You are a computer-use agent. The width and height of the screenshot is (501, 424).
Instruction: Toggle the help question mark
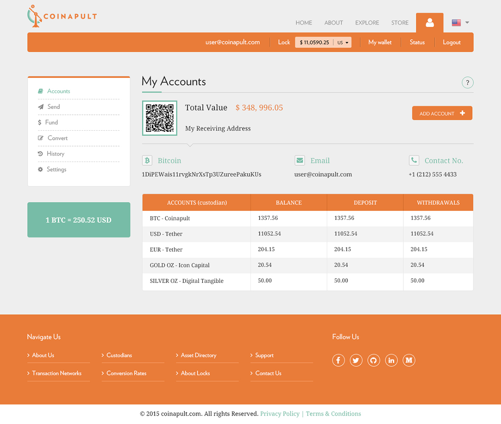468,82
